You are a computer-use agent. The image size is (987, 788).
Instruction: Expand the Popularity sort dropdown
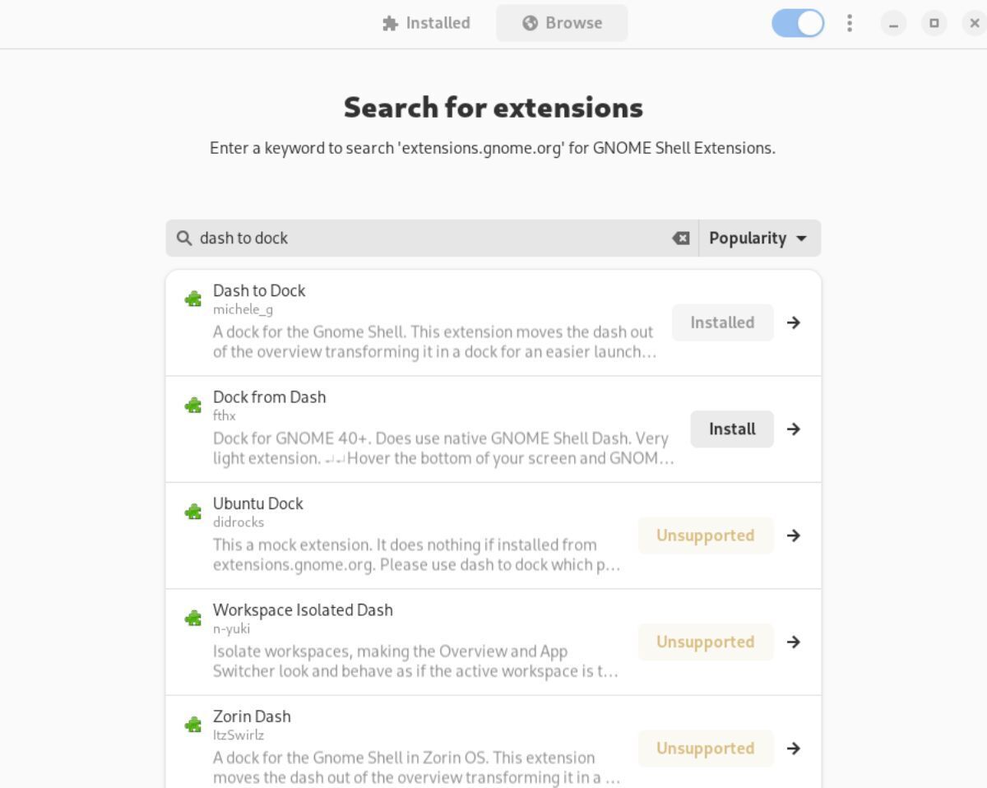coord(758,239)
